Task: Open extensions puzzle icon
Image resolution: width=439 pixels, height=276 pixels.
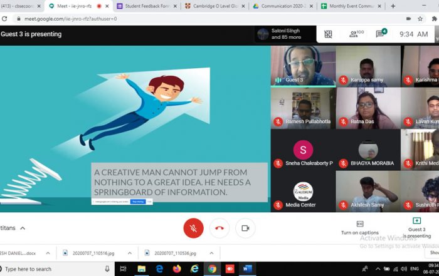Action: (x=434, y=19)
